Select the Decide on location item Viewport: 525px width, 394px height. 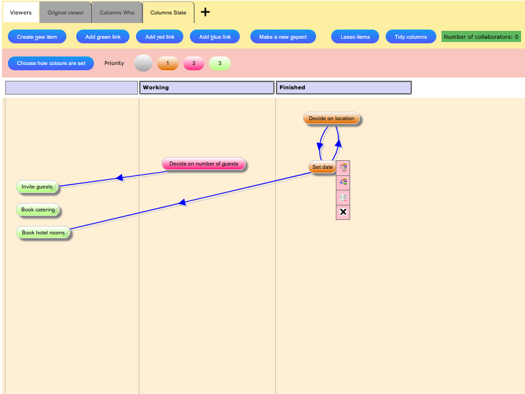click(331, 118)
